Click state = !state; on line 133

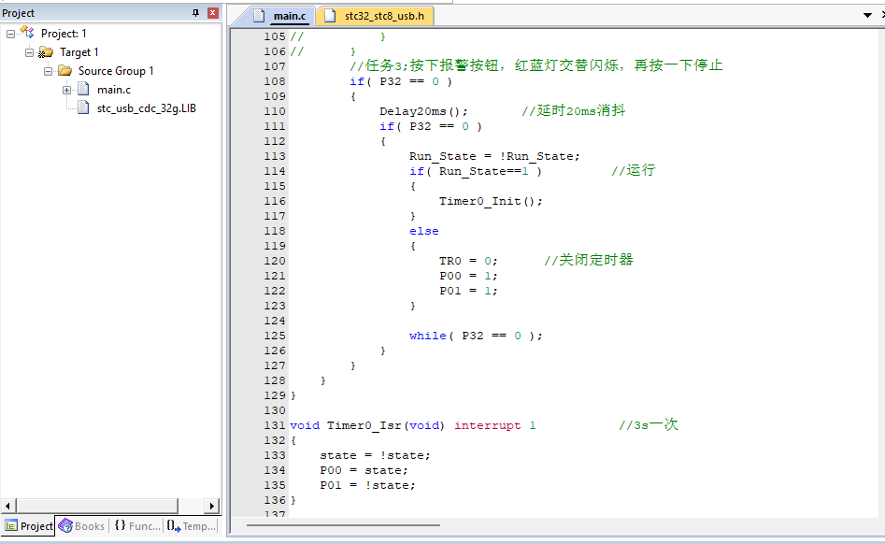376,455
